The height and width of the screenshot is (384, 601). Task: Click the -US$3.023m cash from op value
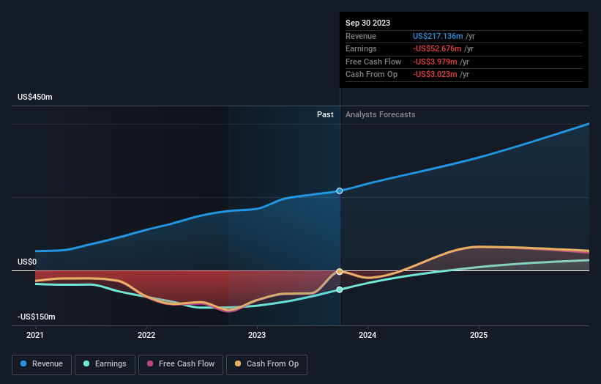(435, 75)
